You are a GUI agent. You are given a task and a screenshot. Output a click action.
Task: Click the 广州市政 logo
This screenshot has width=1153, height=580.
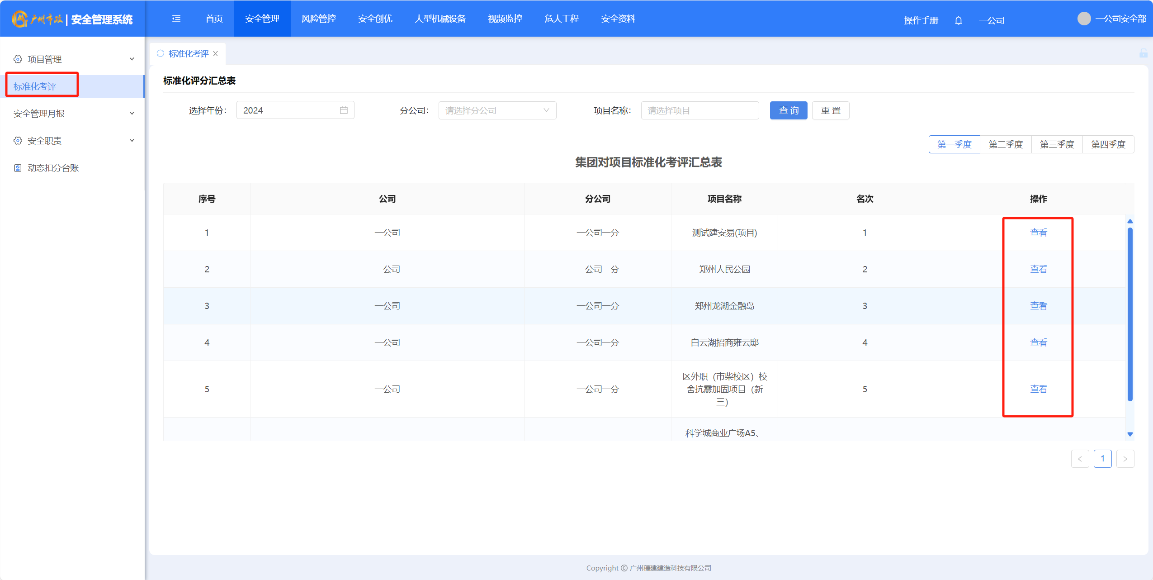tap(38, 19)
